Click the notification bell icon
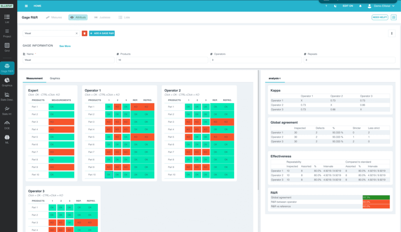Viewport: 401px width, 232px height. tap(360, 5)
